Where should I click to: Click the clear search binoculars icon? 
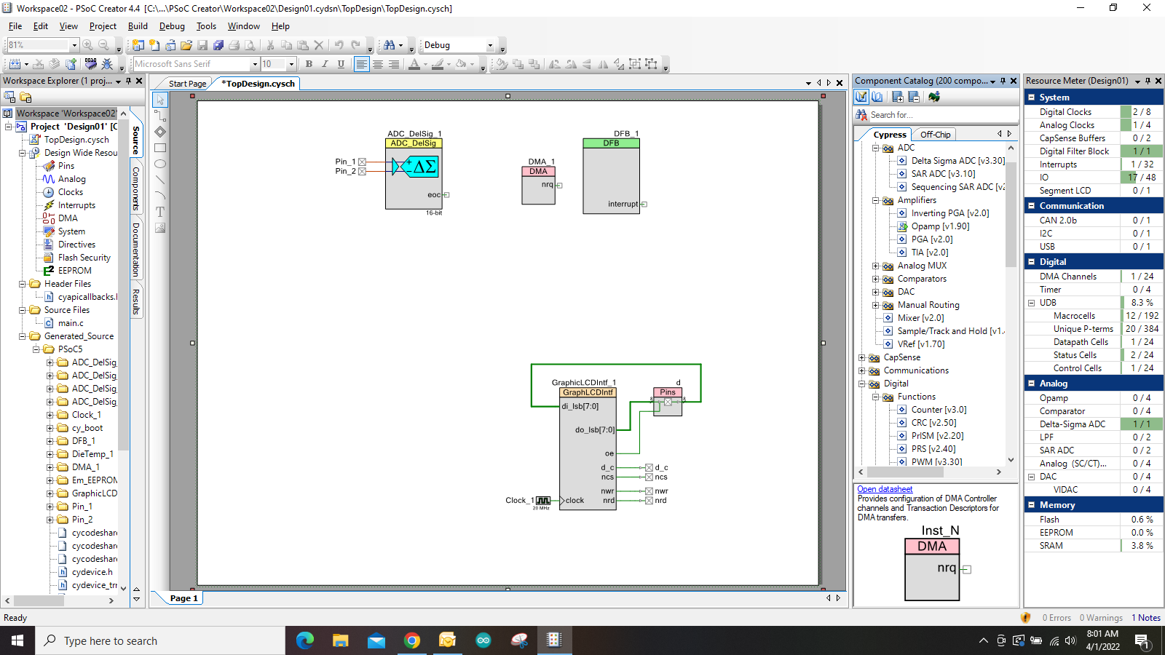click(862, 115)
